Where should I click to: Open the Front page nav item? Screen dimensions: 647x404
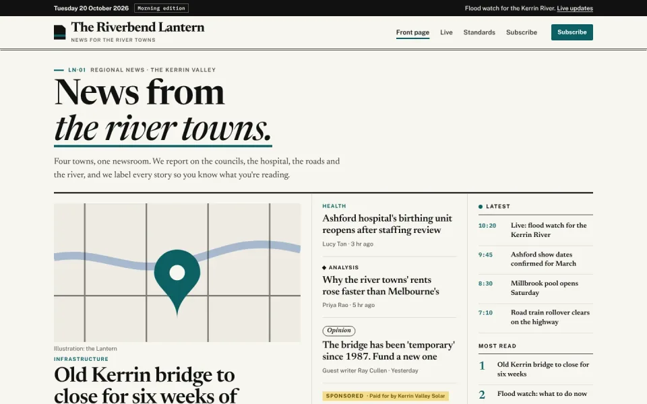pyautogui.click(x=412, y=32)
